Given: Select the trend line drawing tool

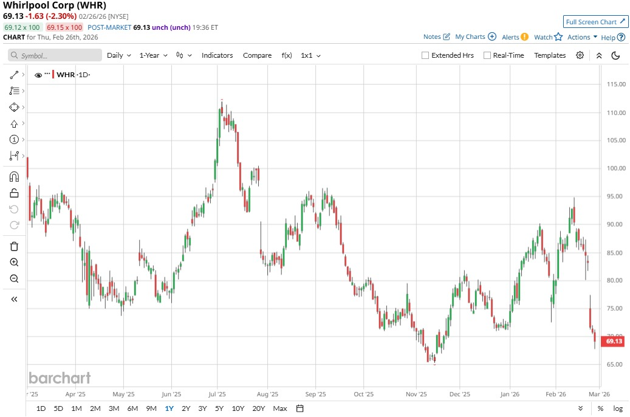Looking at the screenshot, I should point(14,75).
